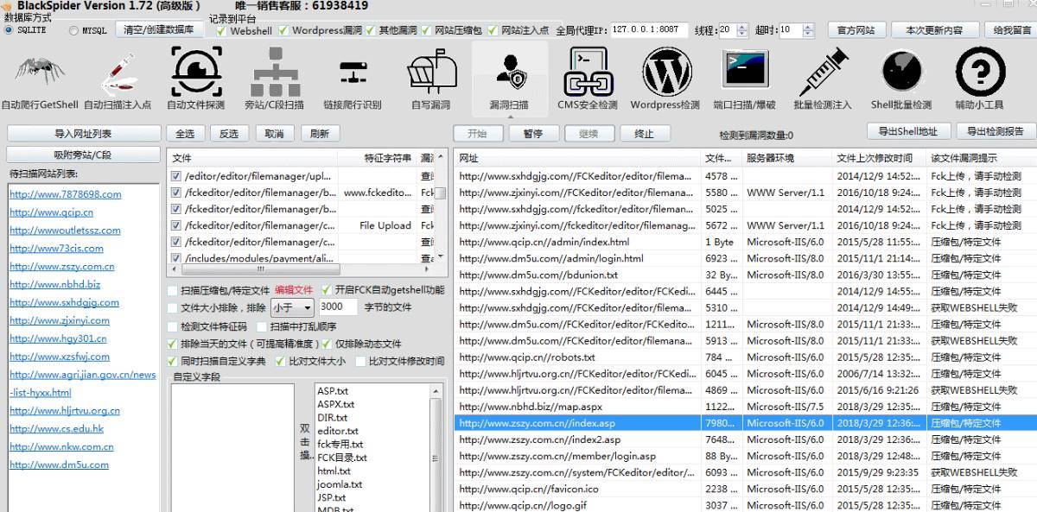Image resolution: width=1037 pixels, height=512 pixels.
Task: Toggle 比对文件大小 checkbox
Action: pyautogui.click(x=280, y=361)
